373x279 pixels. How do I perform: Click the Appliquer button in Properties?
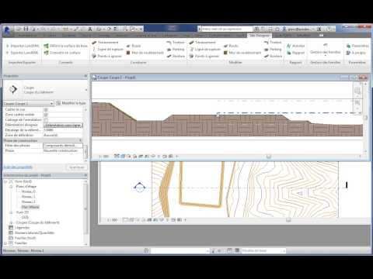pyautogui.click(x=77, y=167)
